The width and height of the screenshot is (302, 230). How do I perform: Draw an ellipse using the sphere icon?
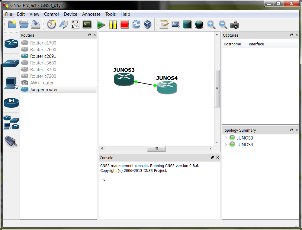[199, 25]
